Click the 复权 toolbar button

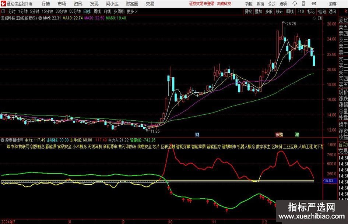pyautogui.click(x=248, y=11)
